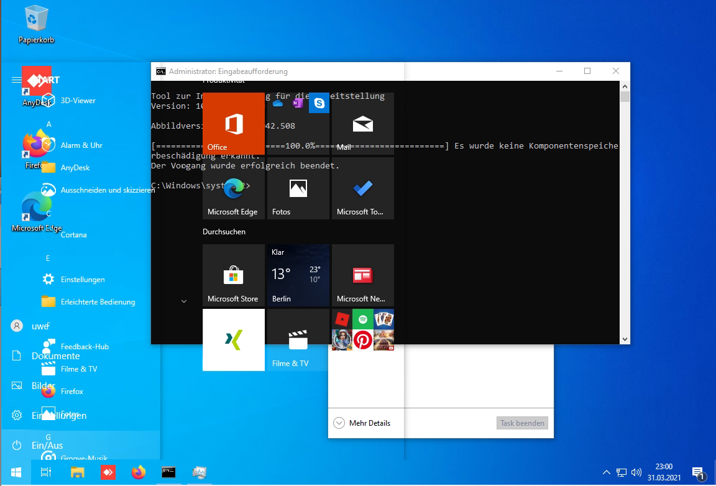
Task: Open the Microsoft News tile
Action: click(x=362, y=275)
